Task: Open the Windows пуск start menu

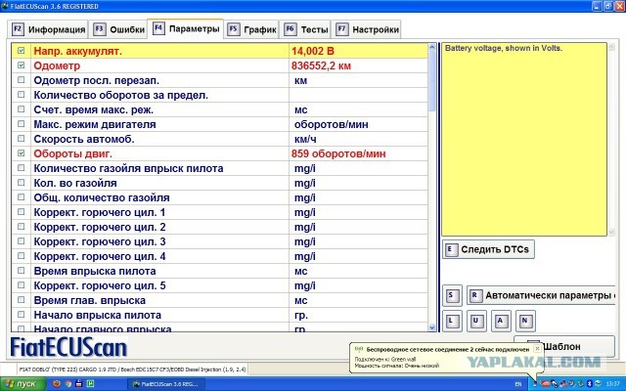Action: click(x=23, y=384)
